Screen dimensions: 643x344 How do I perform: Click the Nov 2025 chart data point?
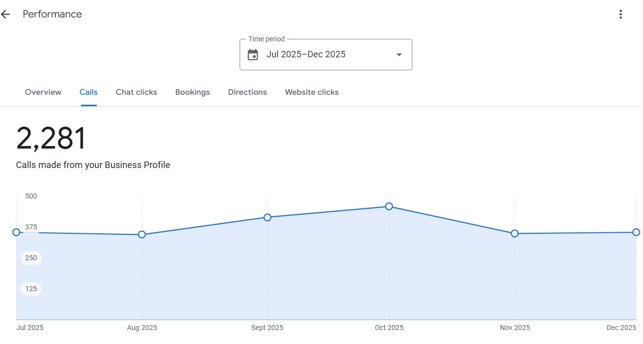click(515, 233)
